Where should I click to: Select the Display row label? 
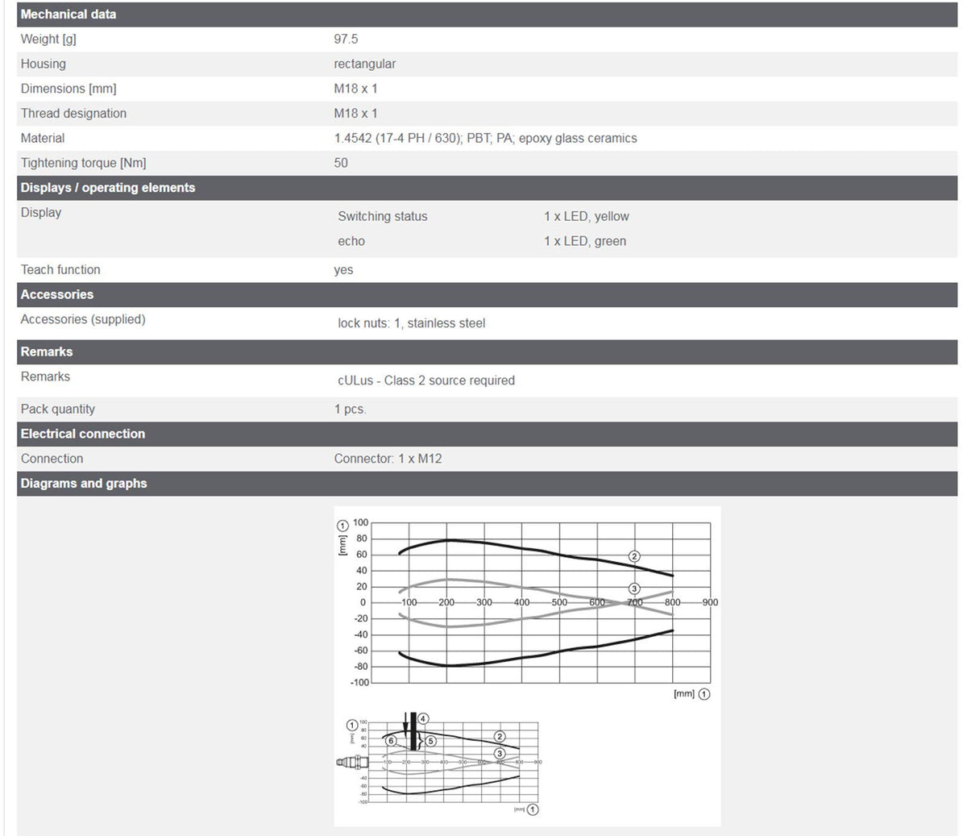[x=41, y=213]
